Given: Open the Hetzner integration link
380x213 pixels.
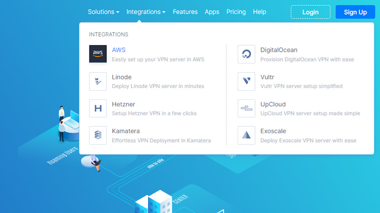Looking at the screenshot, I should click(123, 104).
